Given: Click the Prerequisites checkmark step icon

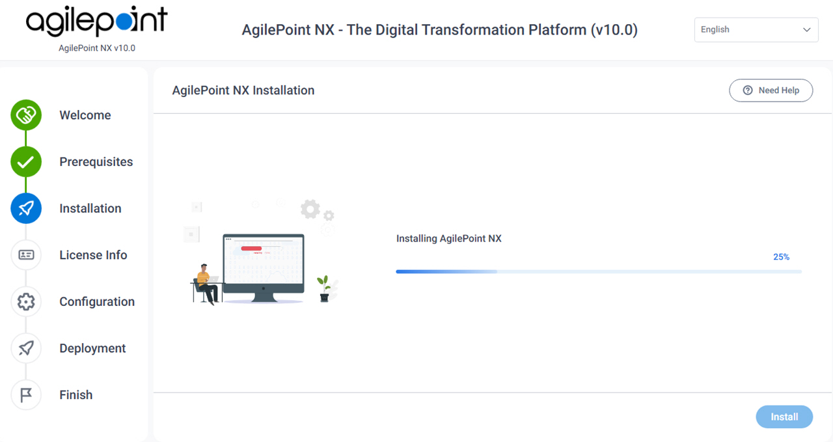Looking at the screenshot, I should [26, 162].
